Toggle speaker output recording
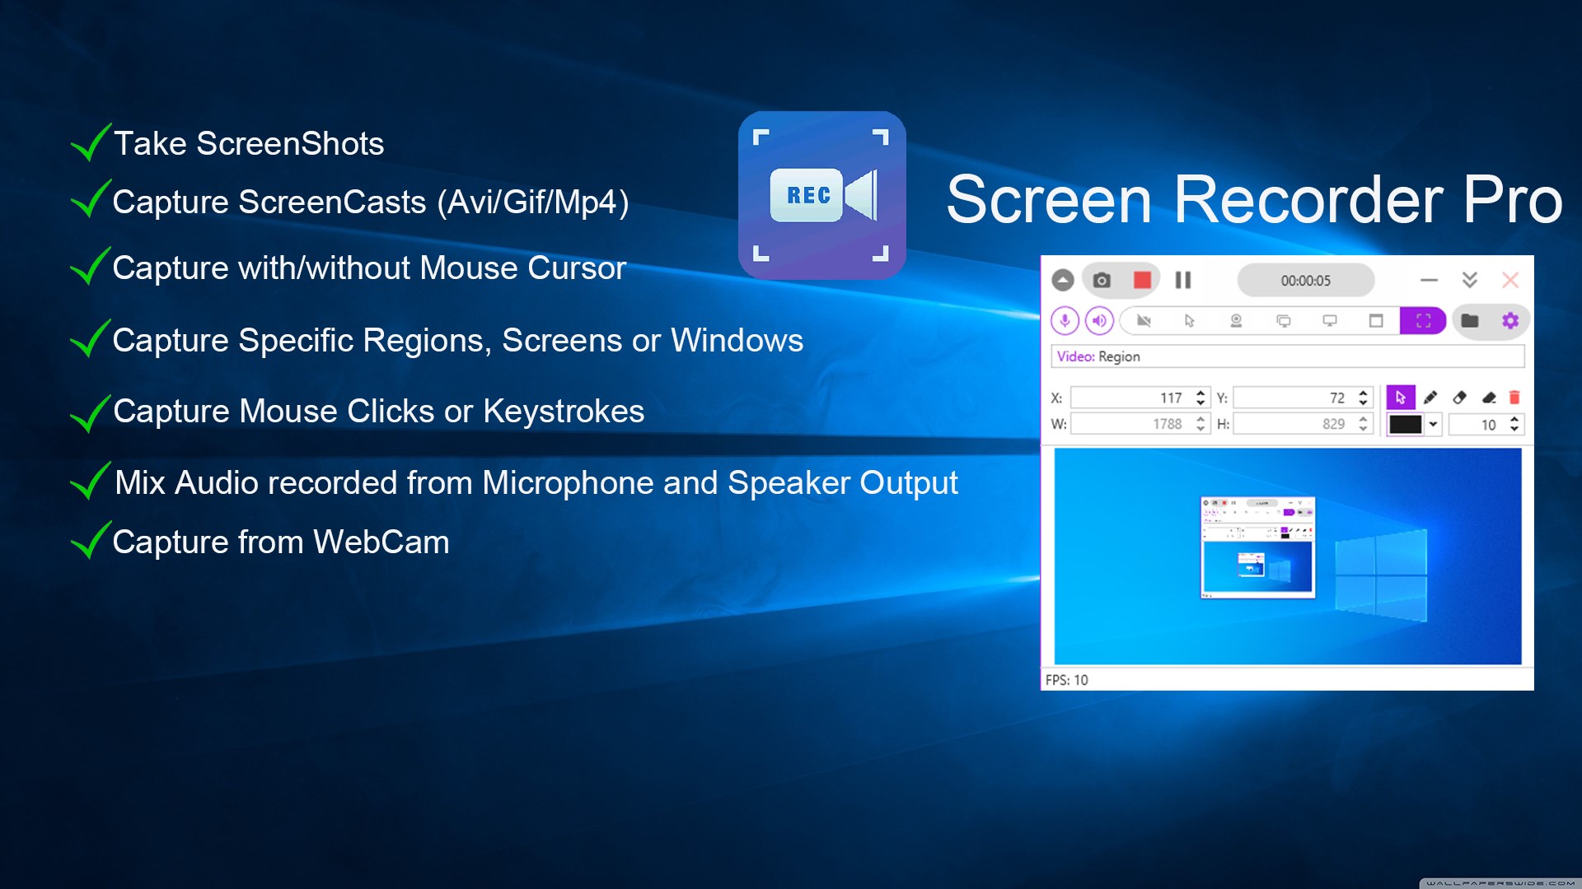This screenshot has width=1582, height=889. pyautogui.click(x=1099, y=321)
